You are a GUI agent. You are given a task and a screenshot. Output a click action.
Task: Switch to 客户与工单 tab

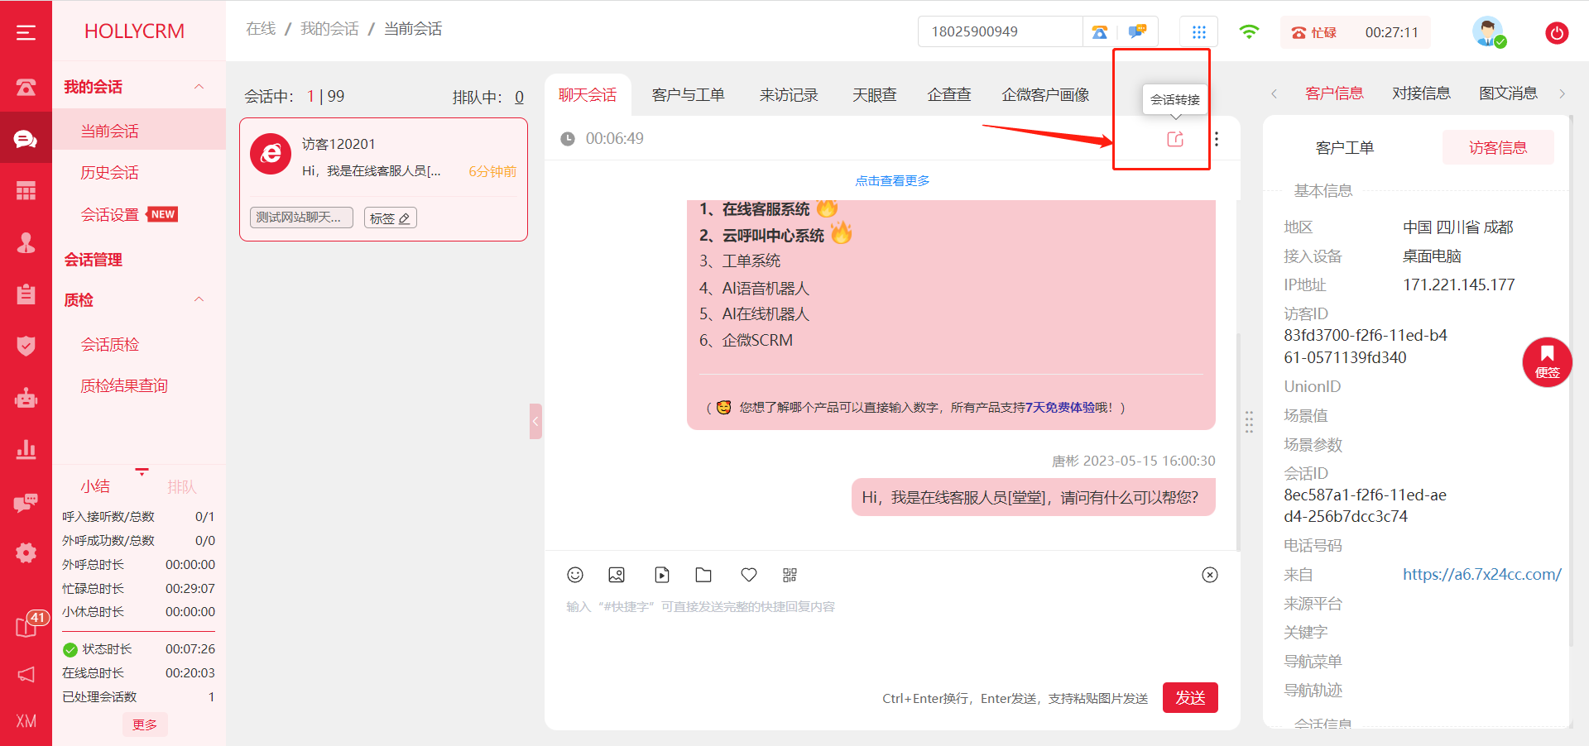(688, 95)
